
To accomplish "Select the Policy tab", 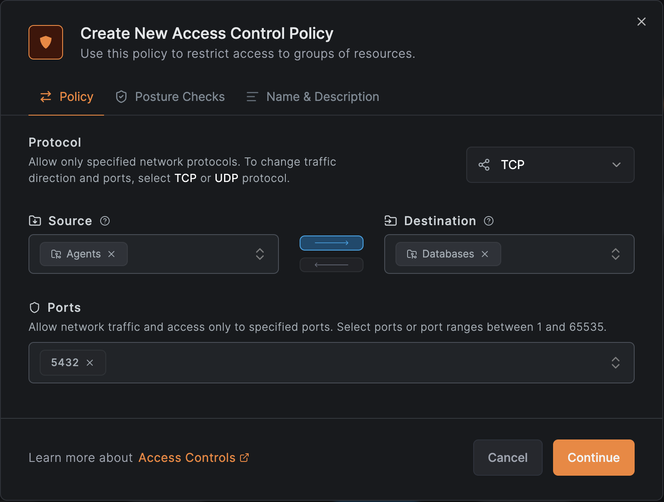I will pyautogui.click(x=66, y=97).
